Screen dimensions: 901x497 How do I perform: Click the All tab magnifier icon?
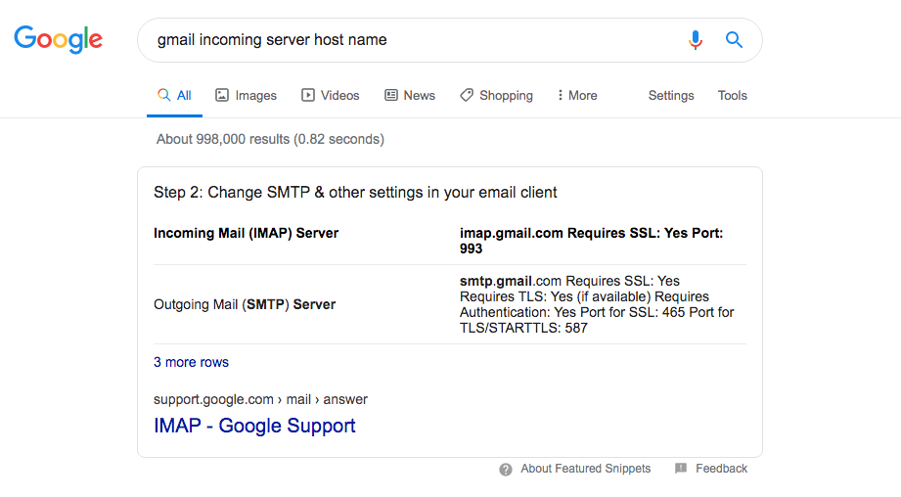tap(163, 95)
